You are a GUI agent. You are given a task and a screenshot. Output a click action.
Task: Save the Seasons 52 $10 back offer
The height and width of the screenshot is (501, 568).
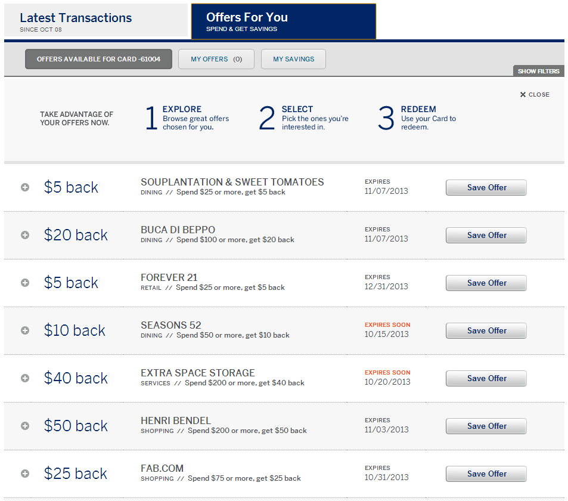coord(486,330)
